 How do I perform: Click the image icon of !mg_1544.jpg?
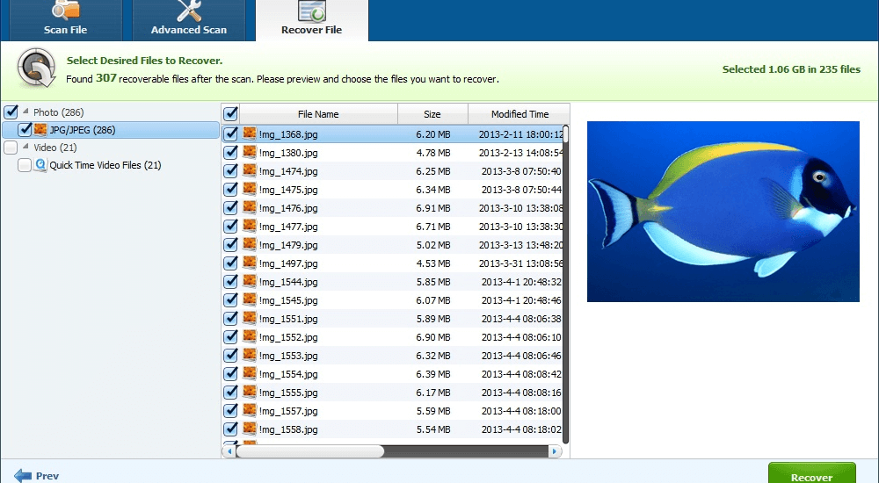click(250, 281)
